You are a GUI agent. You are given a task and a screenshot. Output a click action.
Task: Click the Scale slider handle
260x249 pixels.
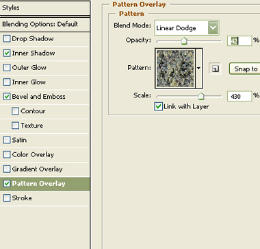[201, 96]
